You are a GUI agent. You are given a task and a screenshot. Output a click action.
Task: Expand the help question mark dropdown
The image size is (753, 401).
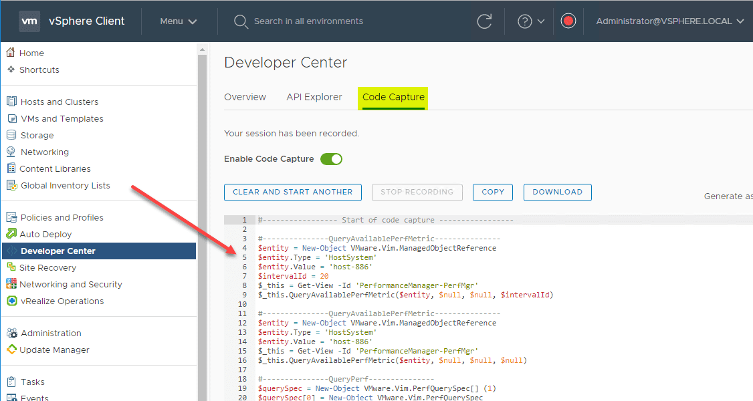pyautogui.click(x=531, y=21)
